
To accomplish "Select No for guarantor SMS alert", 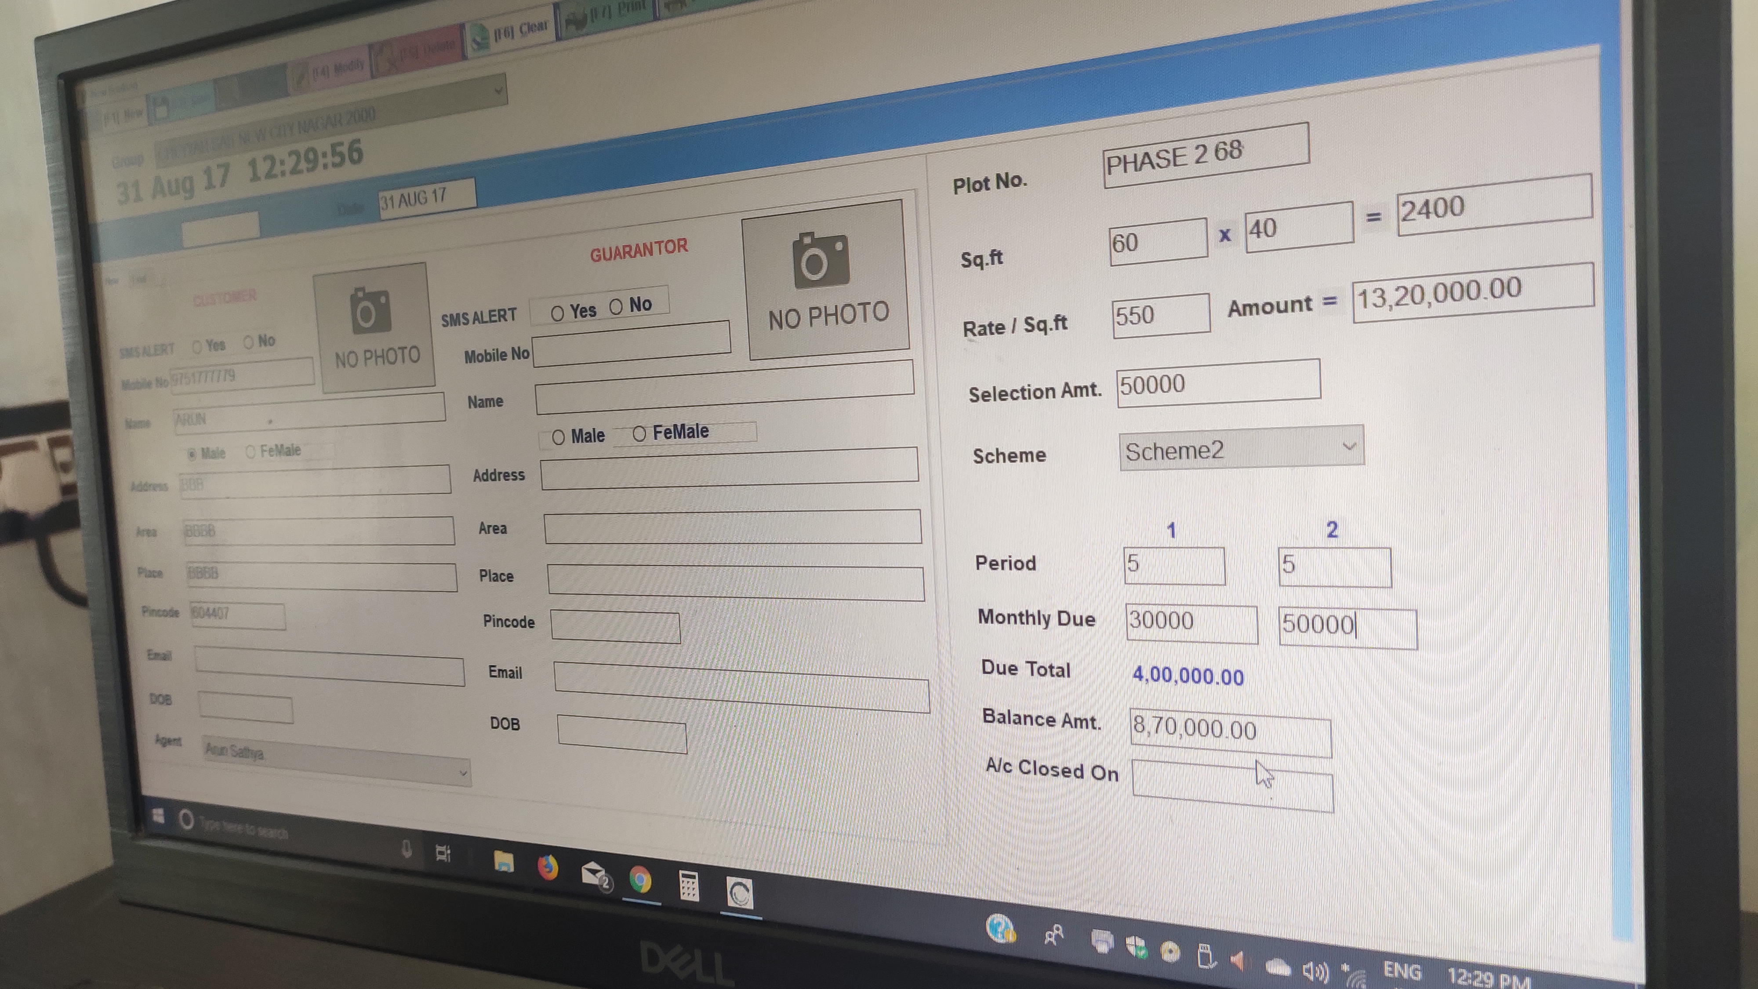I will (x=616, y=307).
